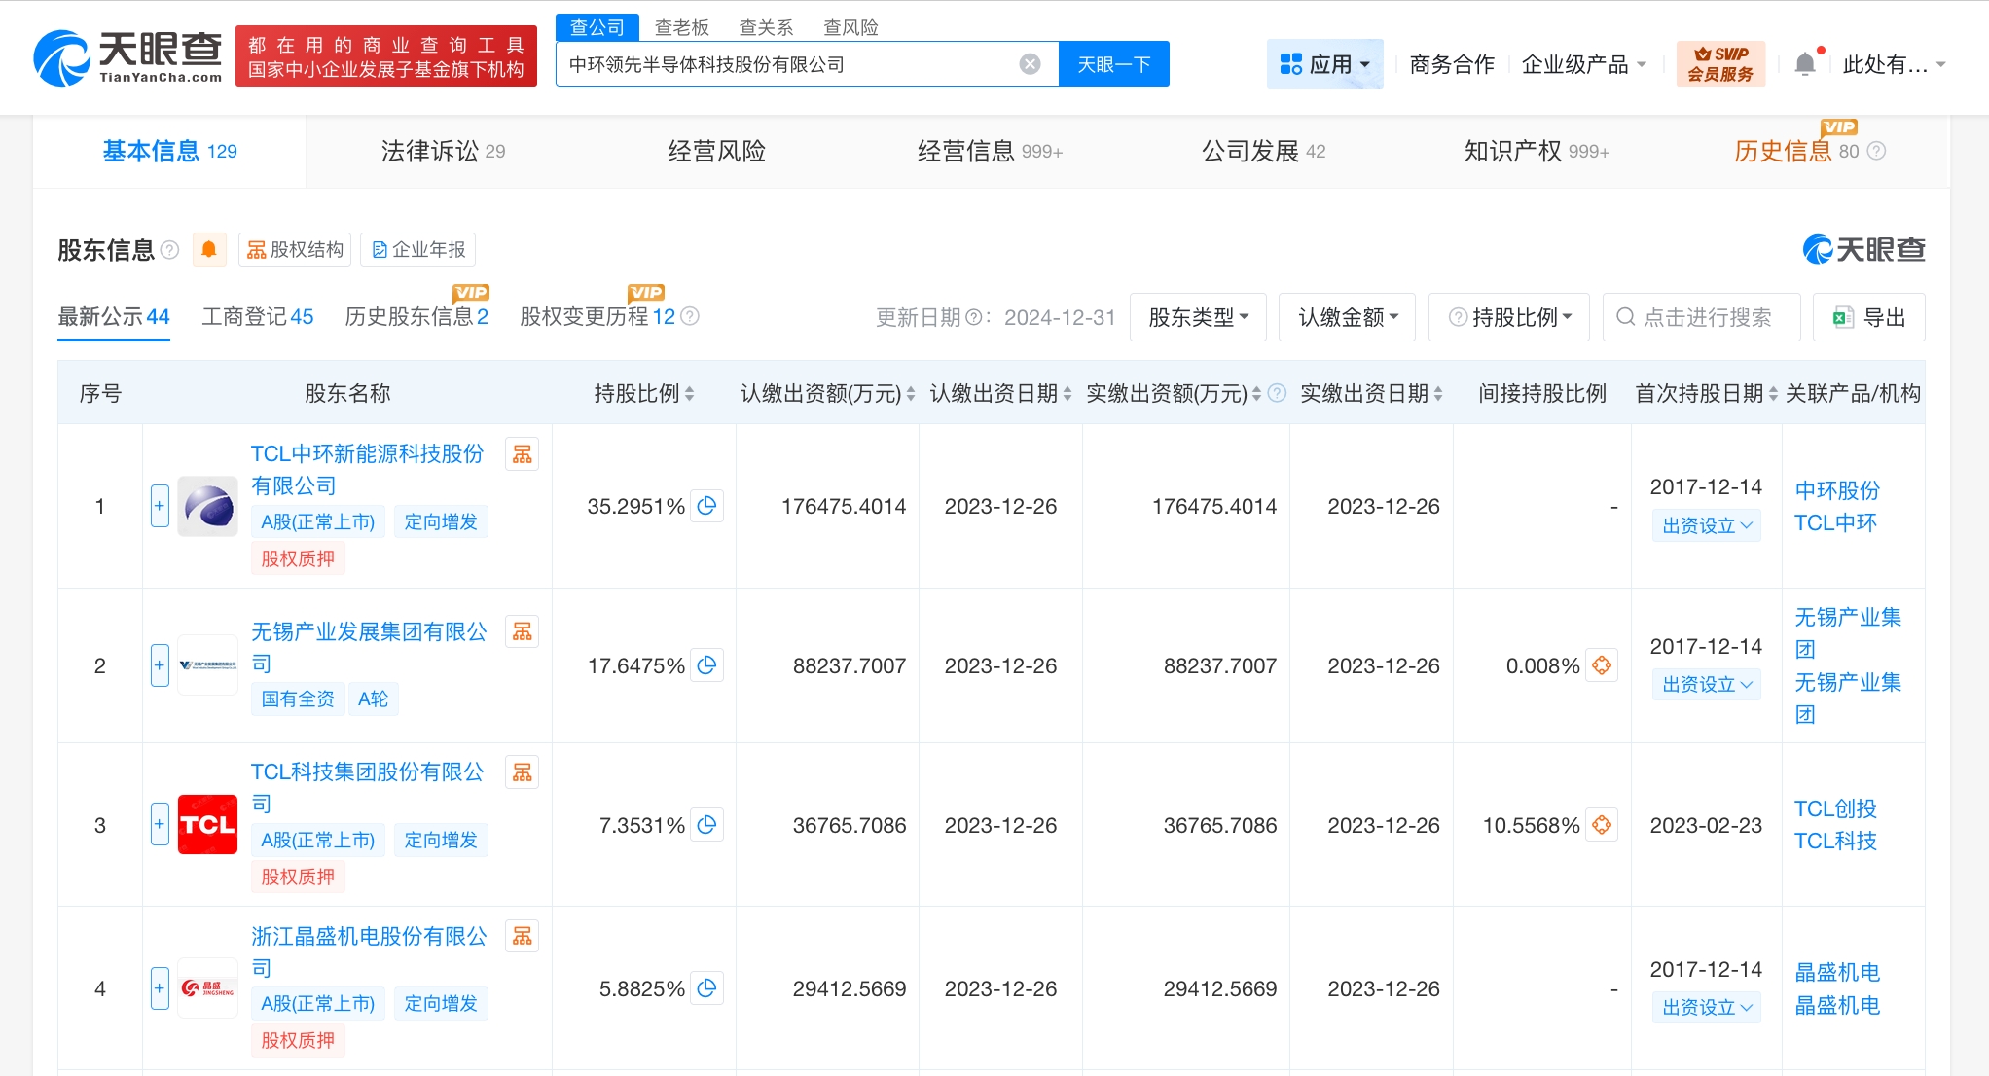
Task: Click help icon next to 股东信息 title
Action: 169,250
